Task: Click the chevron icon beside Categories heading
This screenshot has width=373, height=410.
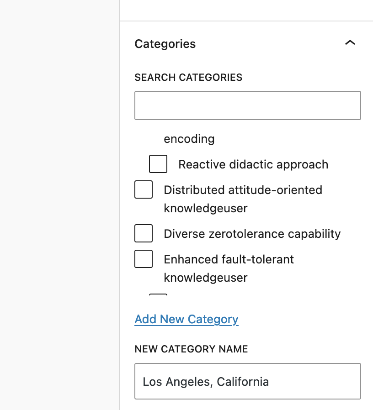Action: [x=350, y=42]
